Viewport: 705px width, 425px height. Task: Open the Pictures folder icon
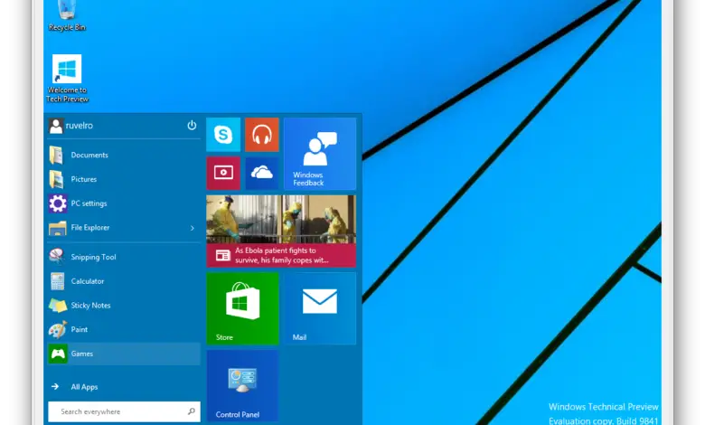pyautogui.click(x=56, y=179)
